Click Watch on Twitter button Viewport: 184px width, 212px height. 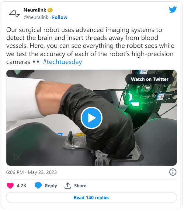(x=150, y=79)
